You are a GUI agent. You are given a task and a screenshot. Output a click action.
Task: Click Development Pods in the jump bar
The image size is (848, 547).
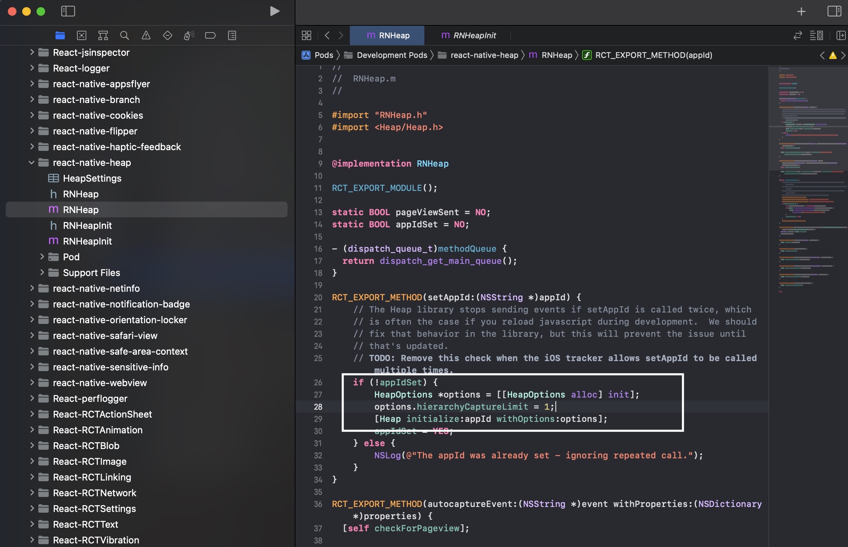(386, 55)
